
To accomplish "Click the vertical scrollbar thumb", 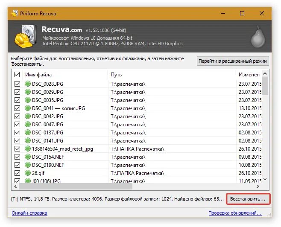I will [265, 86].
